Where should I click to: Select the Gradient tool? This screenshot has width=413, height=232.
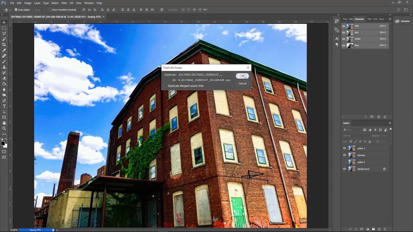(4, 84)
